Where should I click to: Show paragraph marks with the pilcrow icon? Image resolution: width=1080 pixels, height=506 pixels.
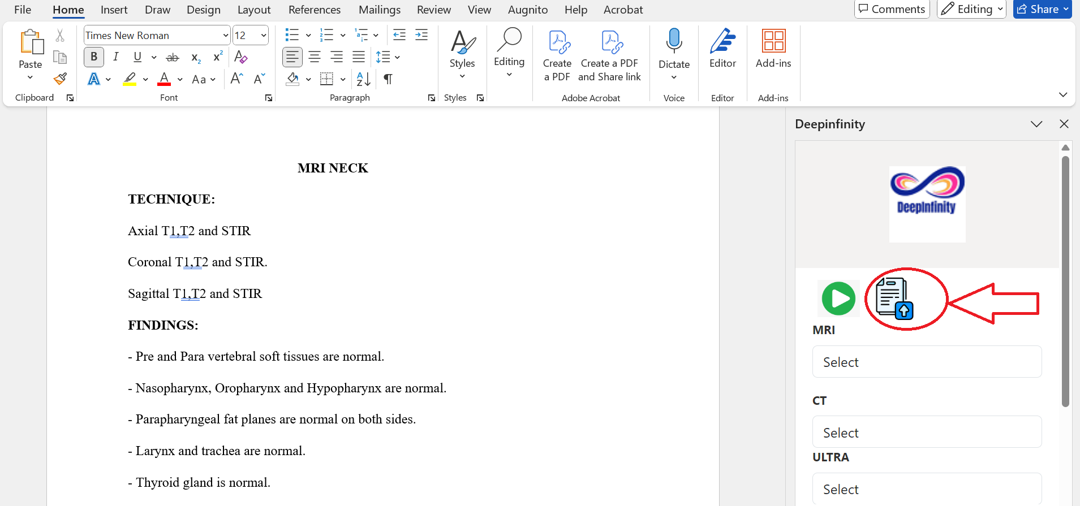tap(388, 79)
